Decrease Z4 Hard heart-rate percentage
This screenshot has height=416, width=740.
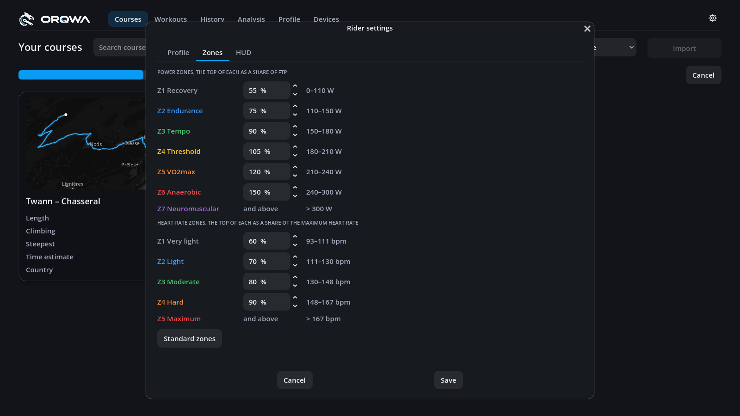(x=295, y=306)
